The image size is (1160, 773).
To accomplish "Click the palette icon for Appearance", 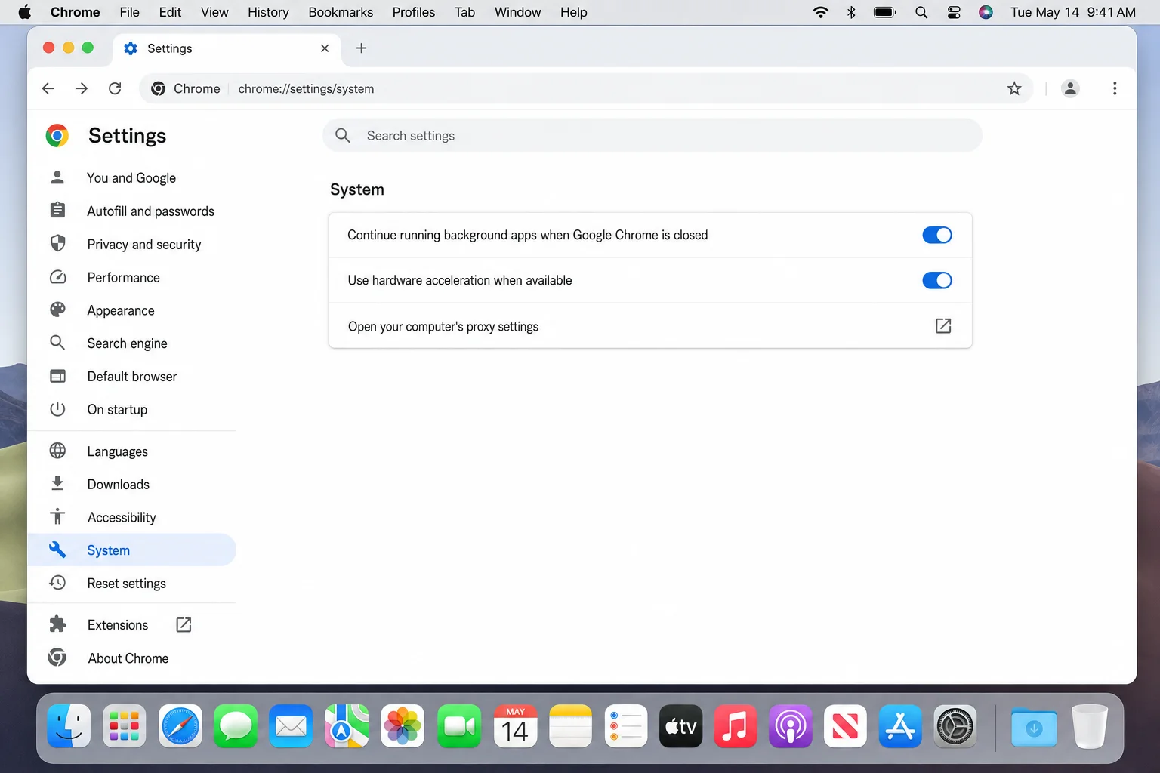I will click(57, 310).
